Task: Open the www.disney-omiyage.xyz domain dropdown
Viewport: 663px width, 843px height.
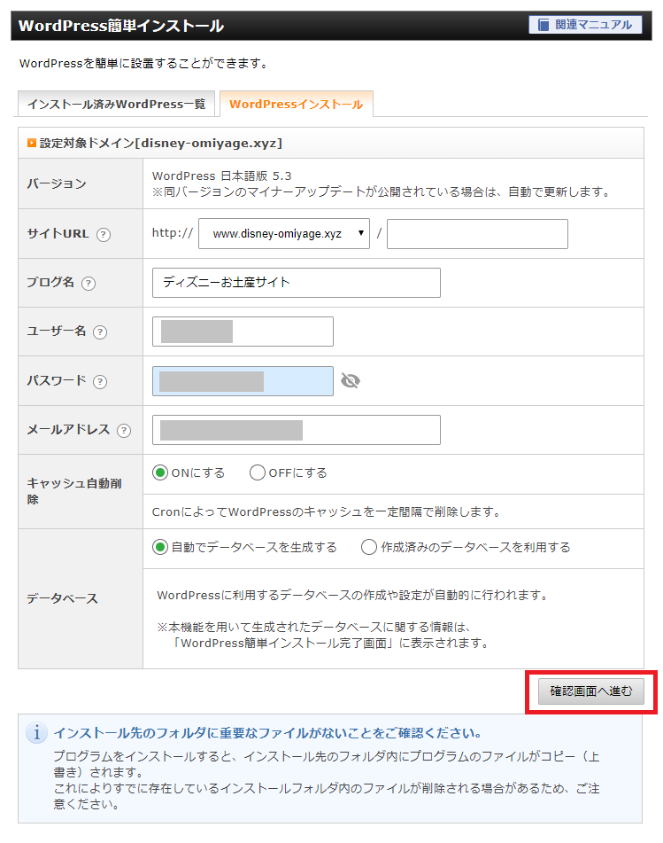Action: 284,234
